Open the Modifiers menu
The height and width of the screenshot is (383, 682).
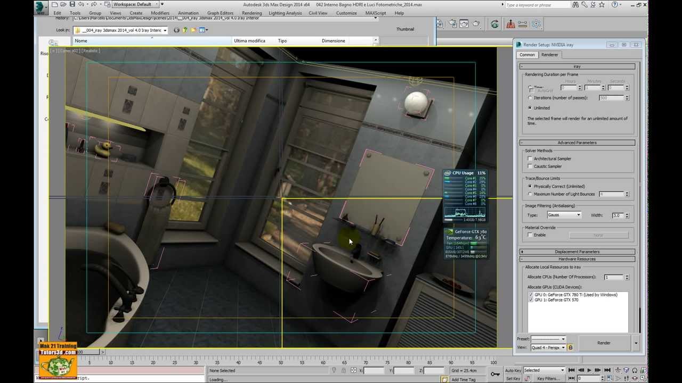(160, 13)
